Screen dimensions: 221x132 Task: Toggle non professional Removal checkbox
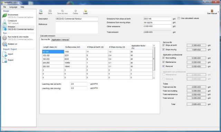[x=164, y=79]
